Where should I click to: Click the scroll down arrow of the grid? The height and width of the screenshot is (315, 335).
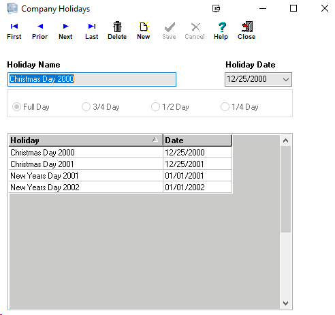(285, 303)
